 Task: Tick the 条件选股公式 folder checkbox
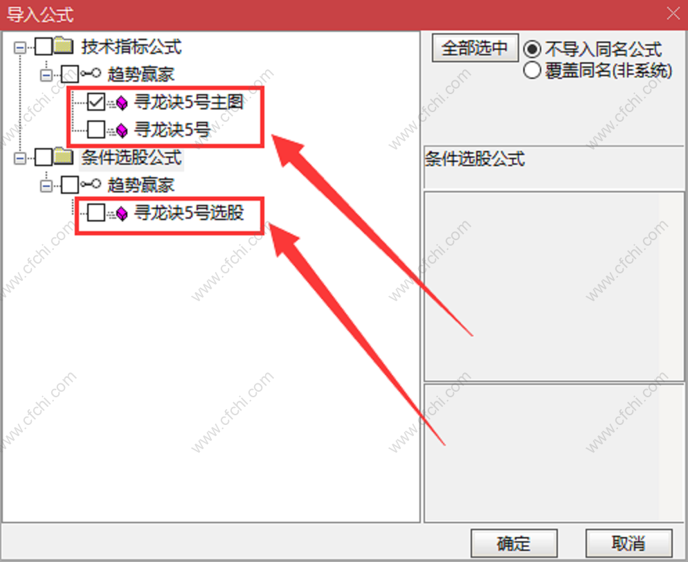pos(44,157)
